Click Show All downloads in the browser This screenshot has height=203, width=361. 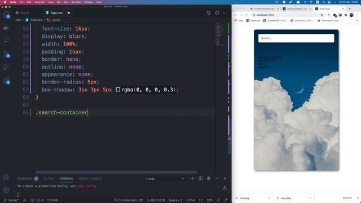pyautogui.click(x=347, y=198)
